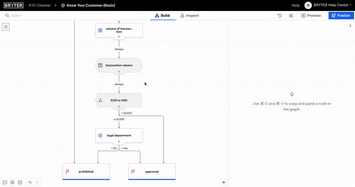The image size is (355, 187).
Task: Click the Publish button
Action: [340, 15]
